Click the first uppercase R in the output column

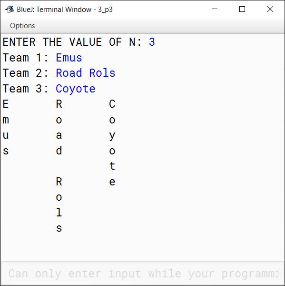[59, 104]
